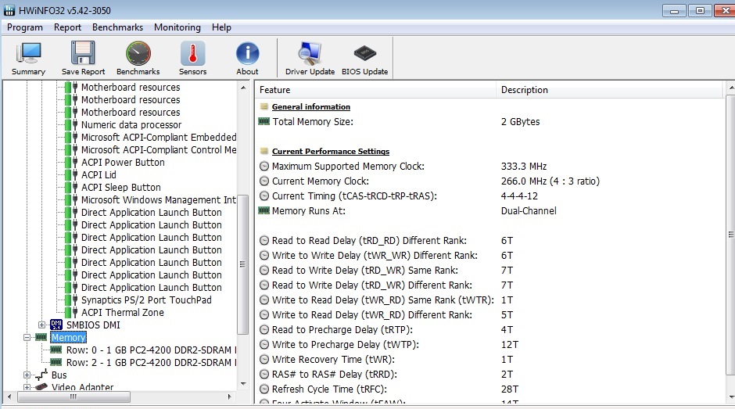Viewport: 735px width, 409px height.
Task: Click the '266.0 MHz (4 : 3 ratio)' value
Action: [x=550, y=181]
